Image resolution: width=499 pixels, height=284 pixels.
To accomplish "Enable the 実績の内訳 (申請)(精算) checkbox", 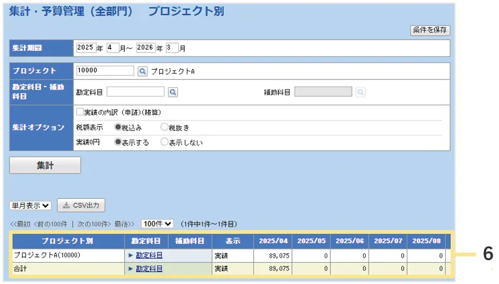I will pos(80,112).
